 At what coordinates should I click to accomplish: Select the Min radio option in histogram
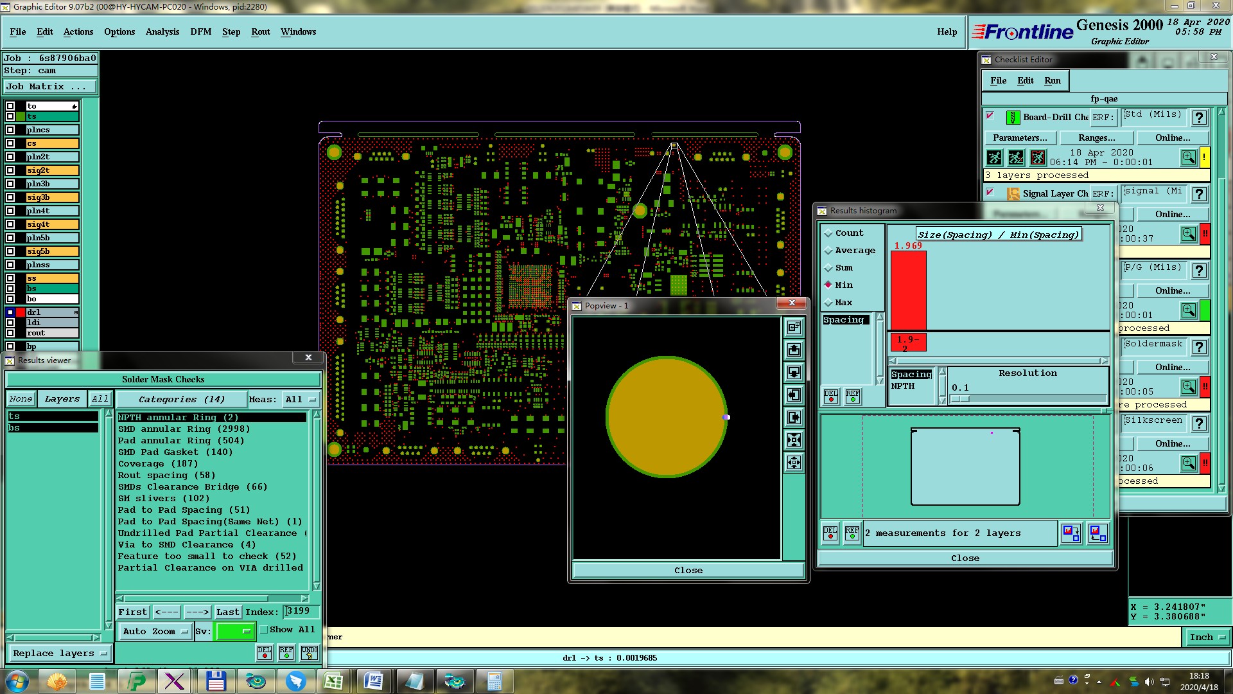(828, 285)
